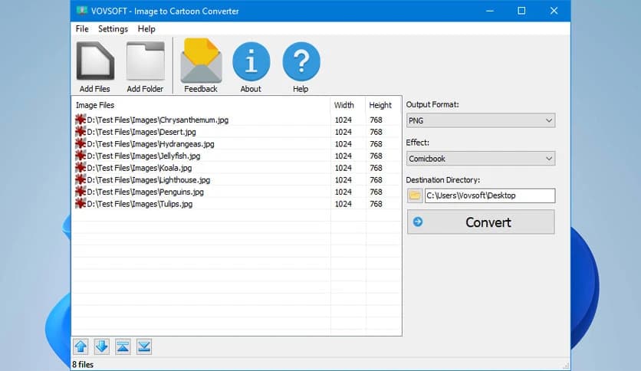Click the file icon beside Desert.jpg
641x371 pixels.
point(81,132)
